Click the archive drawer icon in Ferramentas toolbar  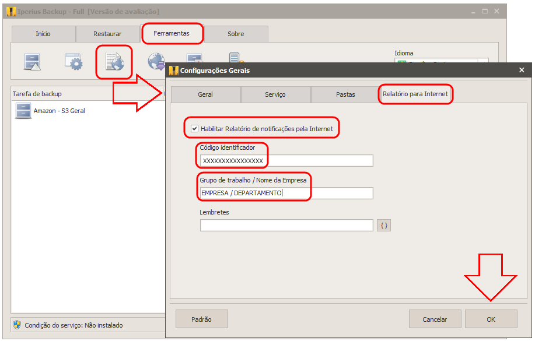pos(33,62)
